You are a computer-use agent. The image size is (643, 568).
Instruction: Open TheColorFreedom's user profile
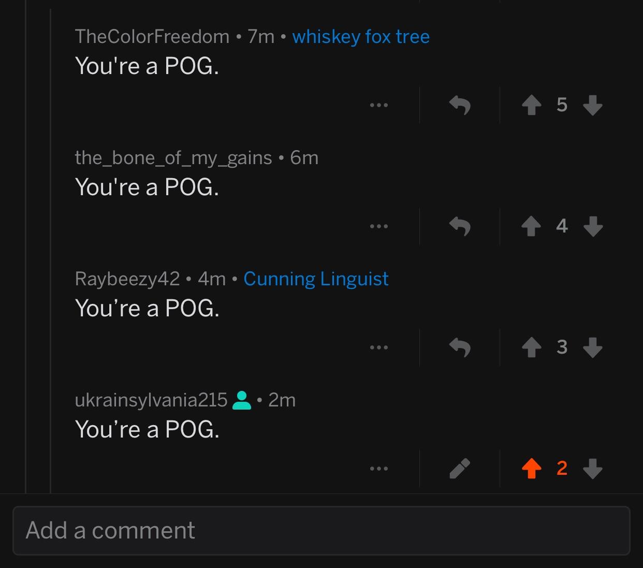tap(152, 37)
